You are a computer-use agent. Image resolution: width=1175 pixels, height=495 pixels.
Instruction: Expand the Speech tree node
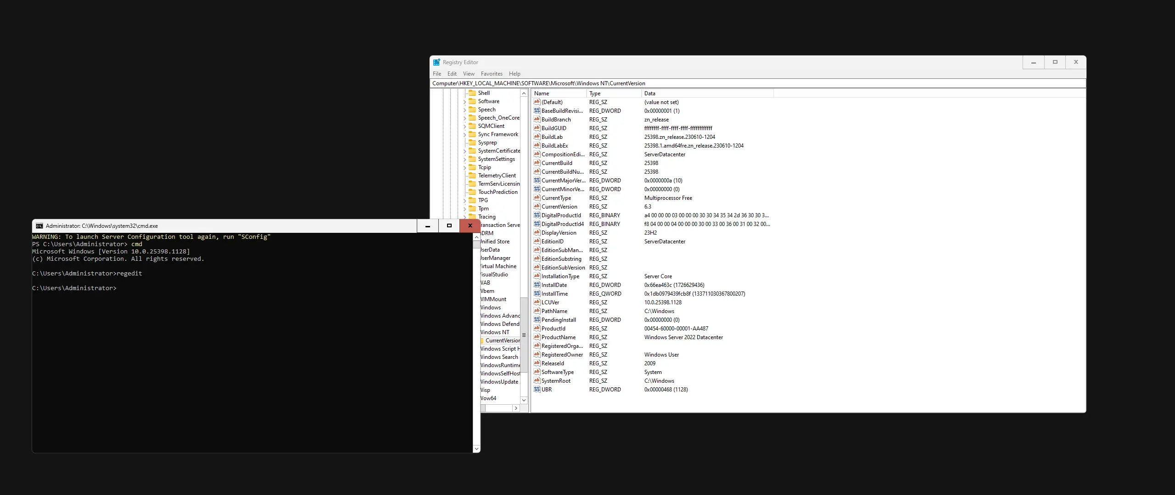coord(464,110)
